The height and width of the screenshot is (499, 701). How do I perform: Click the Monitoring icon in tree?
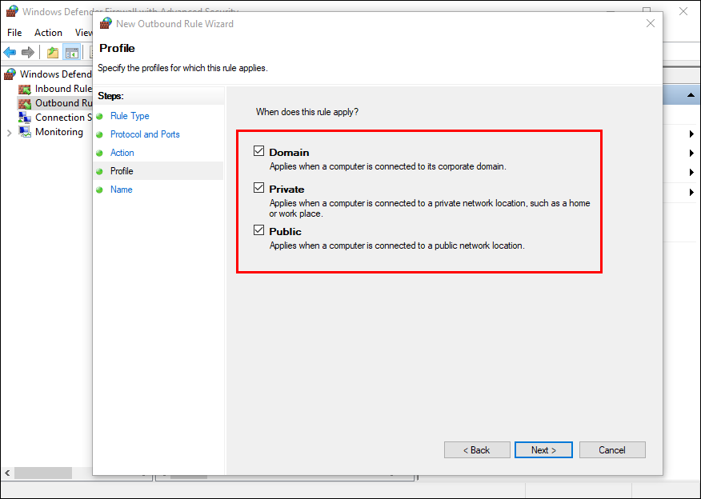[25, 132]
